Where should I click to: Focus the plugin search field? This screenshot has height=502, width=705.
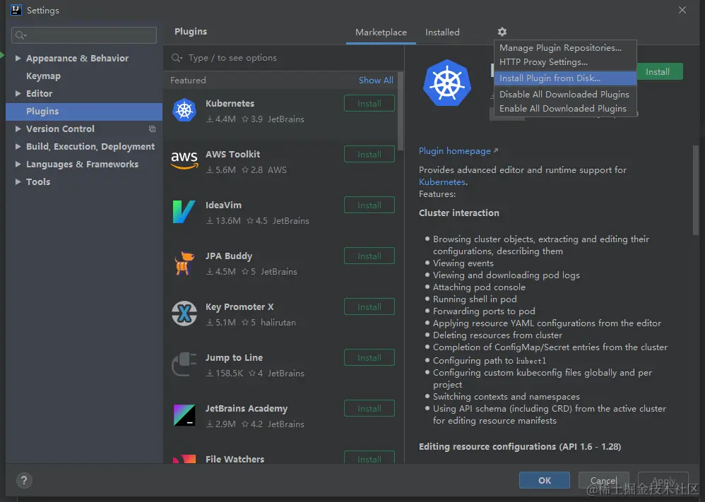(283, 58)
